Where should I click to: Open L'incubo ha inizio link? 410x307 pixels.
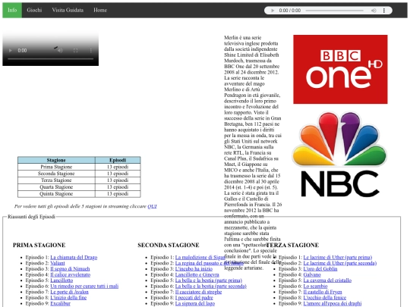194,269
